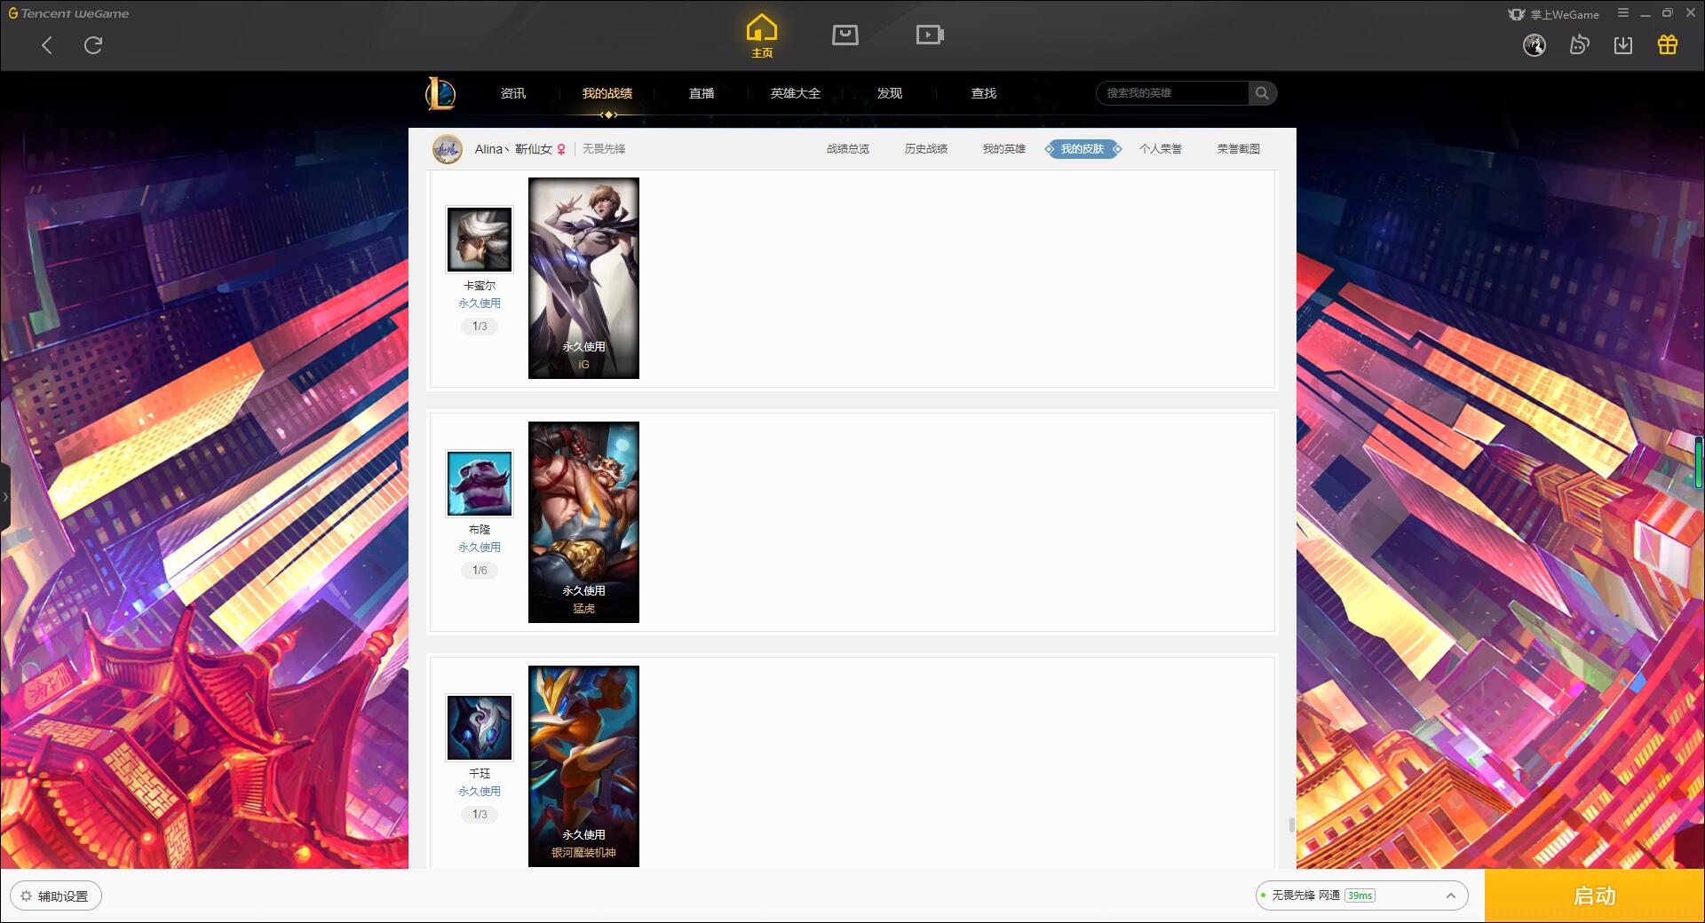This screenshot has height=923, width=1705.
Task: Focus the 搜索我的英雄 search field
Action: 1172,93
